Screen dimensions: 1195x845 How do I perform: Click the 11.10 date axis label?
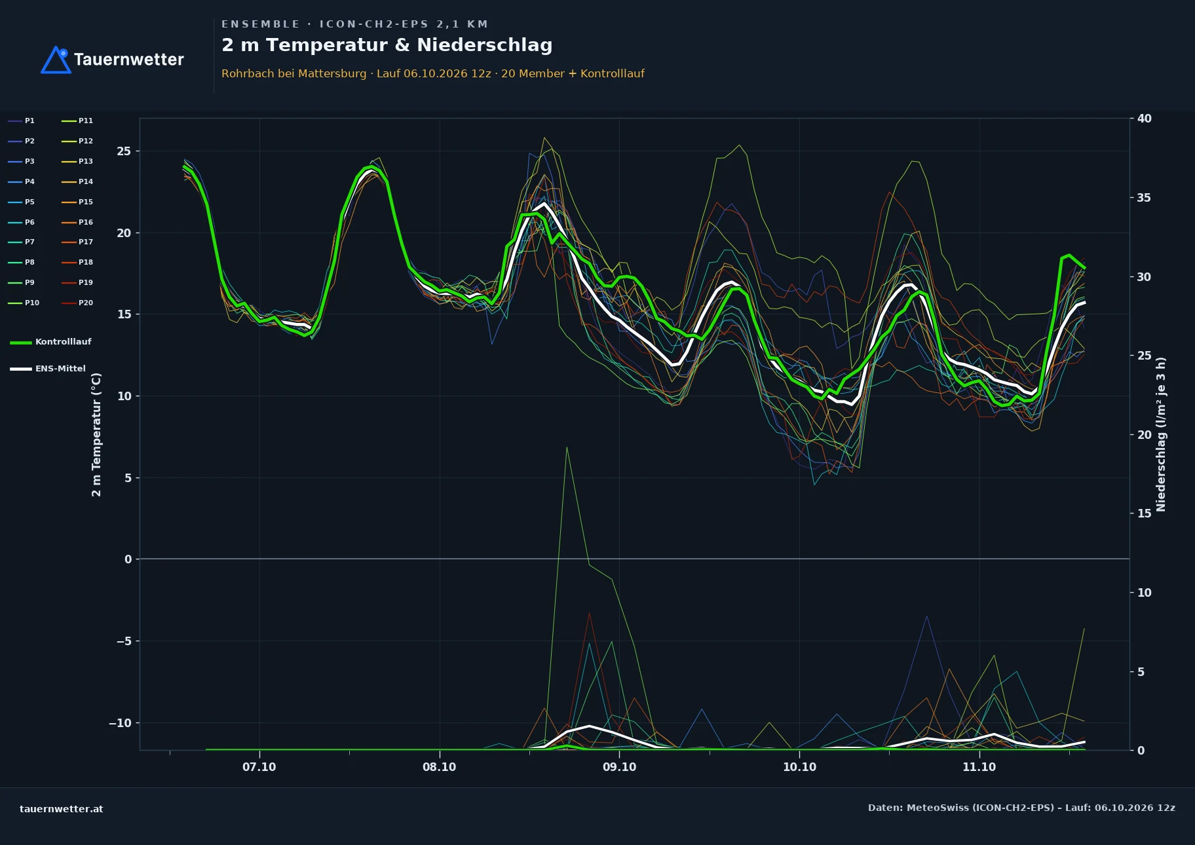click(x=979, y=767)
